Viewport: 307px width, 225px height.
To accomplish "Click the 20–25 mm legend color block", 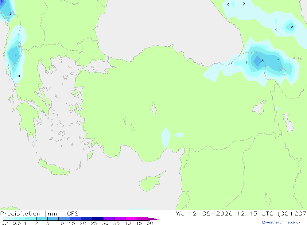I will 87,219.
